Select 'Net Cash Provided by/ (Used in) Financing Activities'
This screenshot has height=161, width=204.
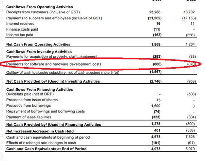(x=54, y=125)
